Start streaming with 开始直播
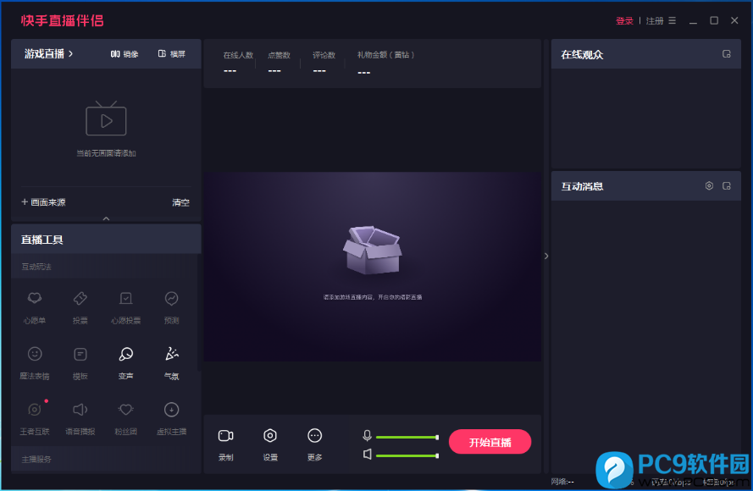 (490, 442)
